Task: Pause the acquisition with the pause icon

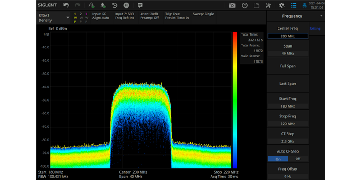Action: coord(126,5)
